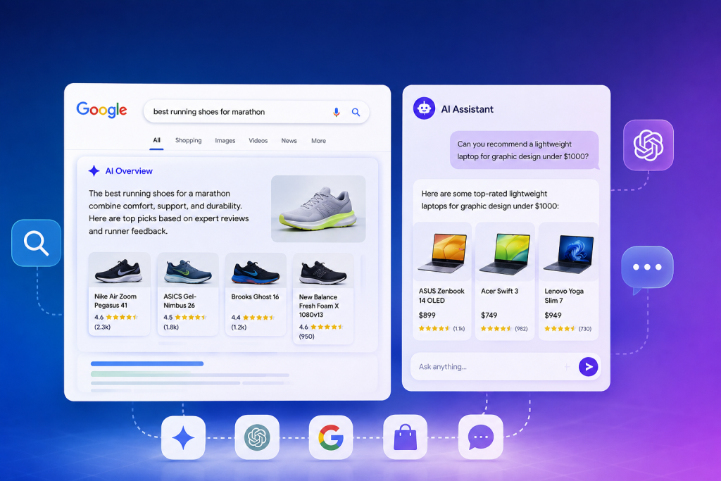
Task: Open the ASUS Zenbook 14 OLED laptop image
Action: (442, 252)
